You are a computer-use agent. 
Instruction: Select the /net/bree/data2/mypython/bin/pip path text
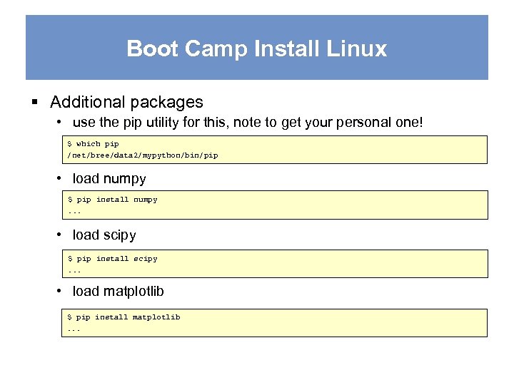[x=142, y=154]
